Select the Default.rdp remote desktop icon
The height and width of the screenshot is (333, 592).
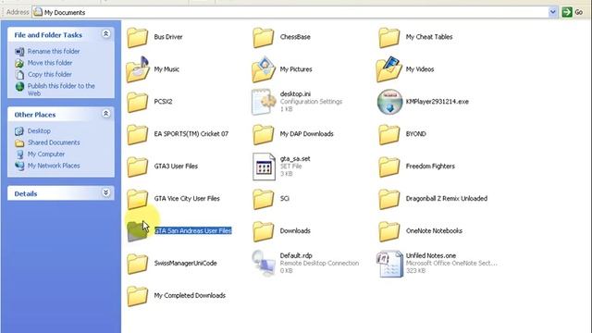tap(263, 263)
